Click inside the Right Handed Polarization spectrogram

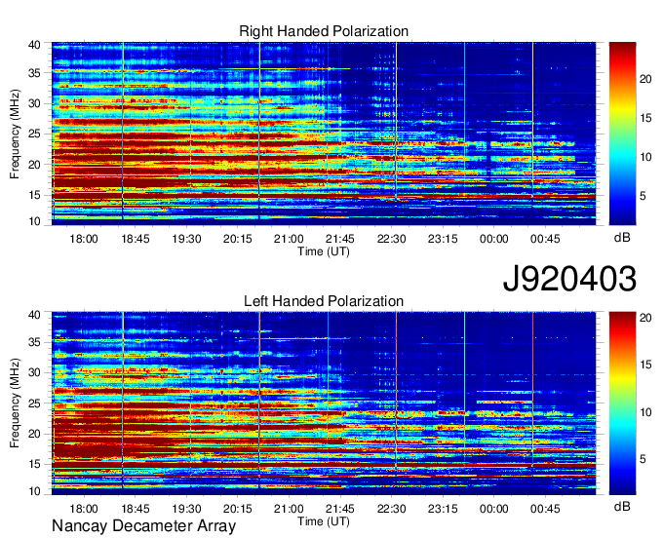(324, 134)
